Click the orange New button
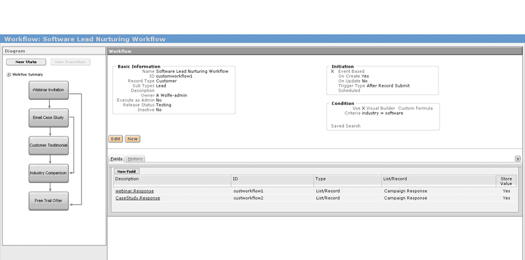Image resolution: width=525 pixels, height=260 pixels. (133, 139)
